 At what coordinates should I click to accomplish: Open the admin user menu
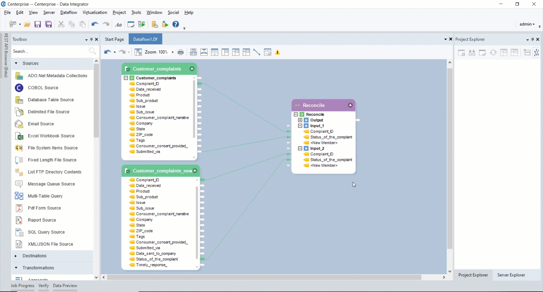[x=527, y=24]
